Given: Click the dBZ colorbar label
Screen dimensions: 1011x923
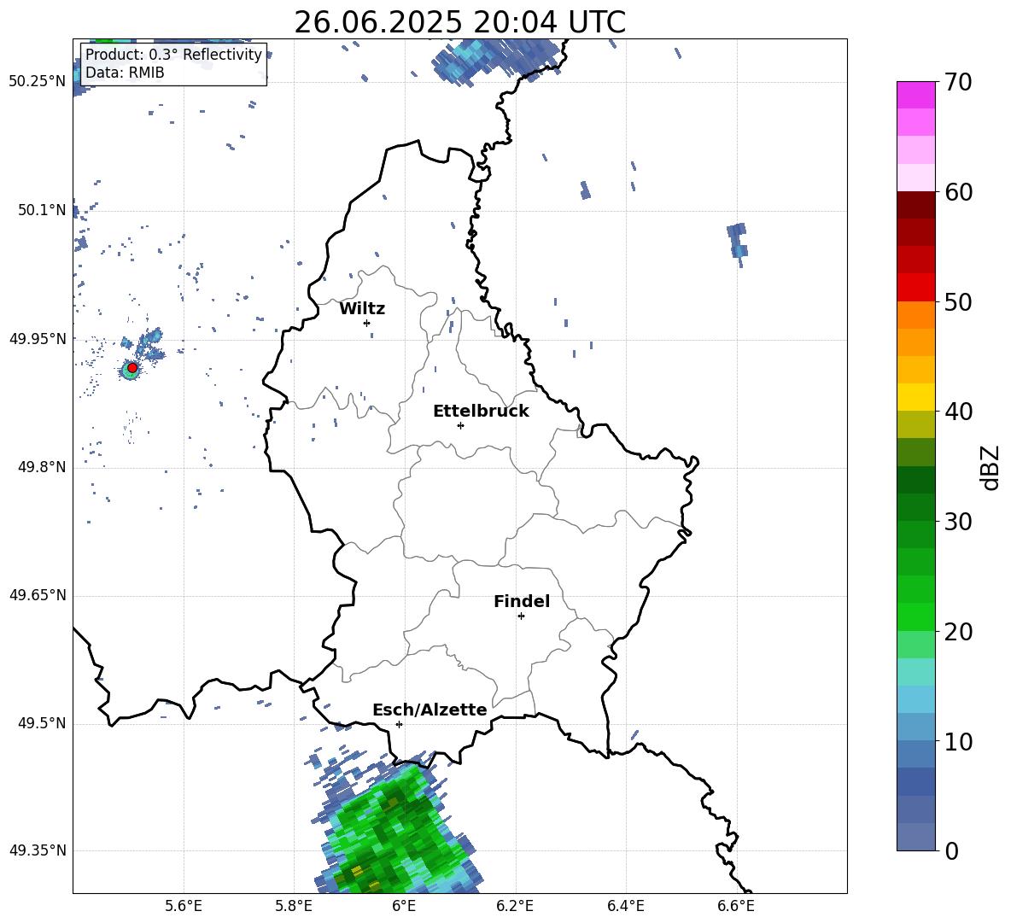Looking at the screenshot, I should click(x=991, y=467).
